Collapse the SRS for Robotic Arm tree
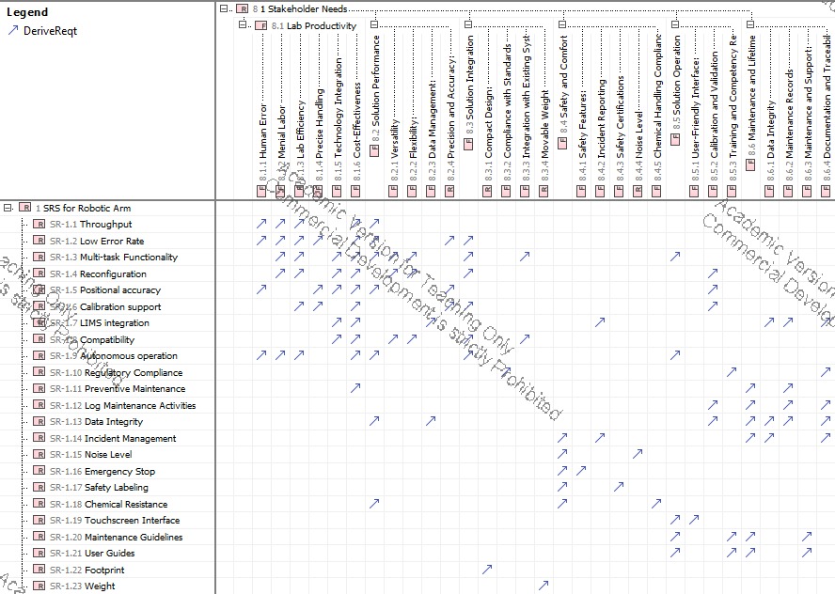 pyautogui.click(x=8, y=208)
